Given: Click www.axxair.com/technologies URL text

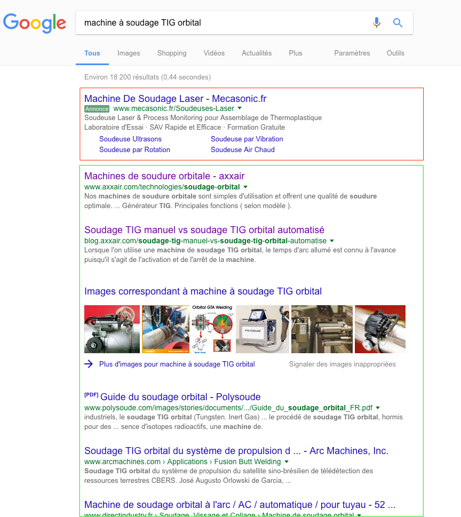Looking at the screenshot, I should pos(162,187).
